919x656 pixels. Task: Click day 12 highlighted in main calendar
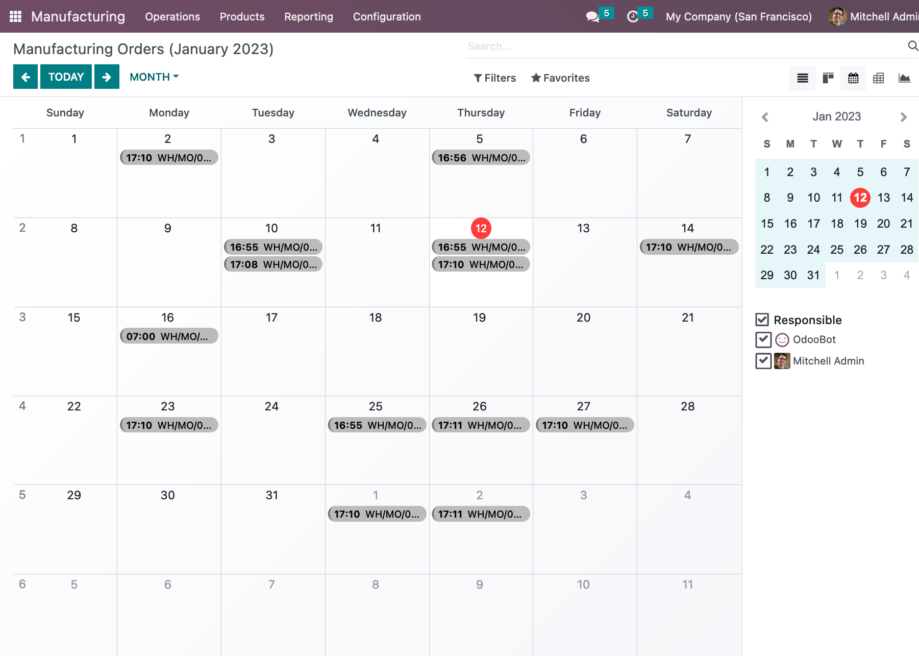pos(481,228)
